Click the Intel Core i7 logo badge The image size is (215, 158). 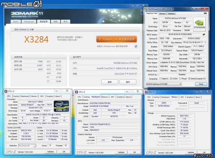[x=61, y=106]
